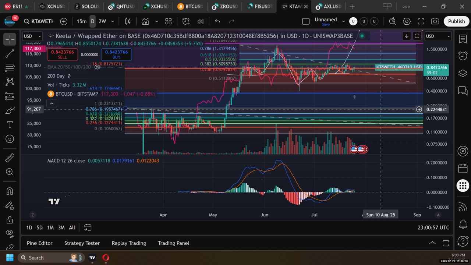Switch to 2W timeframe
The width and height of the screenshot is (471, 265).
pos(102,21)
